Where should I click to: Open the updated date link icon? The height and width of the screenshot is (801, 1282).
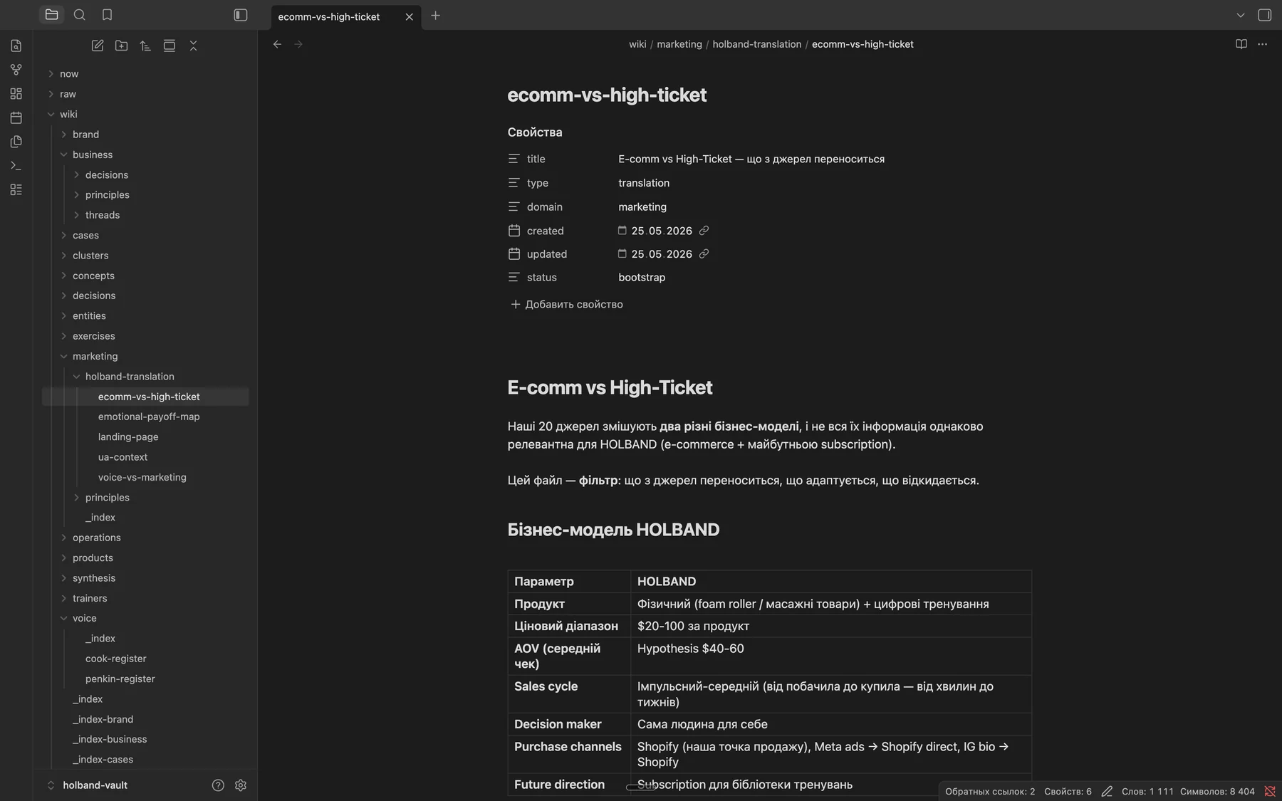(704, 254)
